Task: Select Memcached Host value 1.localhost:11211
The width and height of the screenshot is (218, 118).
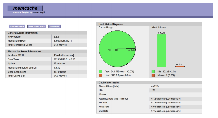Action: click(x=63, y=41)
